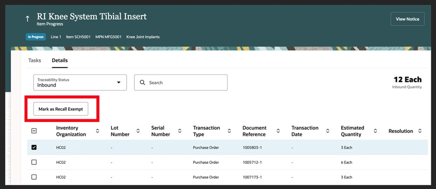Sort by Lot Number column arrows
436x189 pixels.
tap(138, 131)
